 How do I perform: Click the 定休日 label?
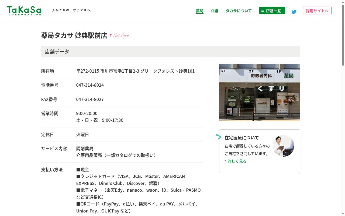[x=48, y=134]
